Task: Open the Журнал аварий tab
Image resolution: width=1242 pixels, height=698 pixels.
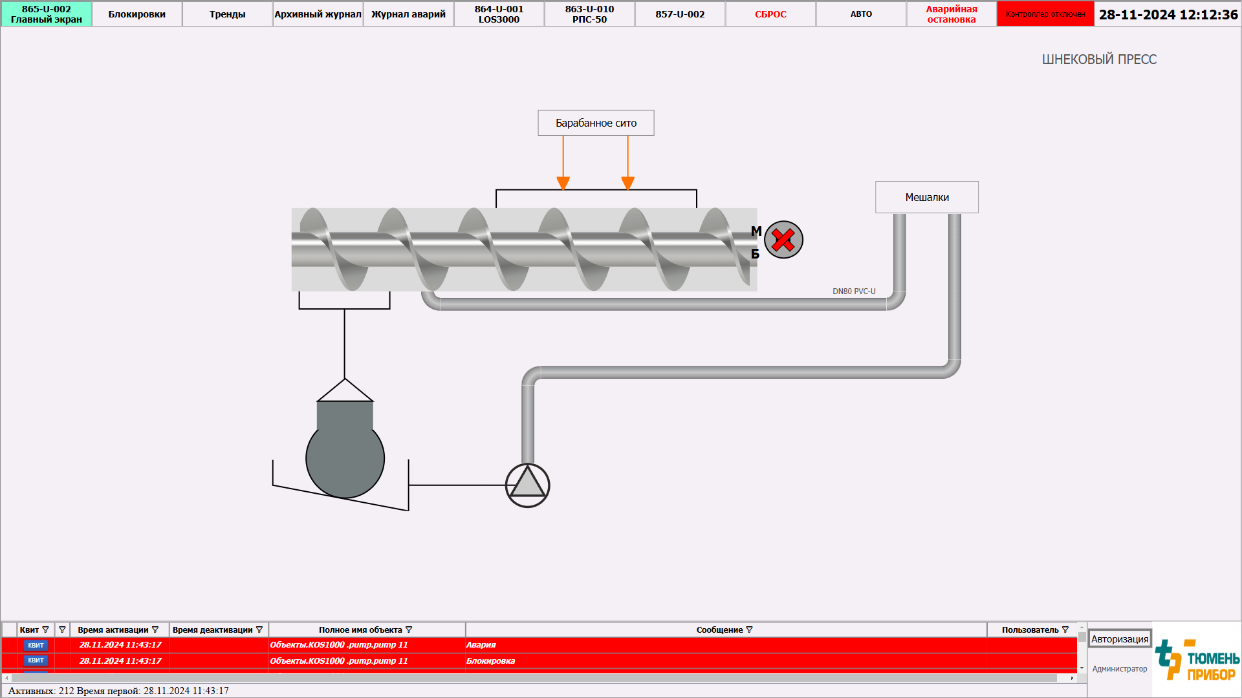Action: point(408,14)
